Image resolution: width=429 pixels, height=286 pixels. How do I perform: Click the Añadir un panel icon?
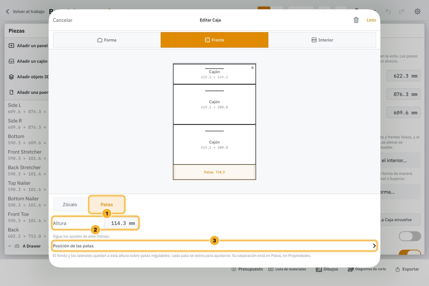click(x=11, y=46)
